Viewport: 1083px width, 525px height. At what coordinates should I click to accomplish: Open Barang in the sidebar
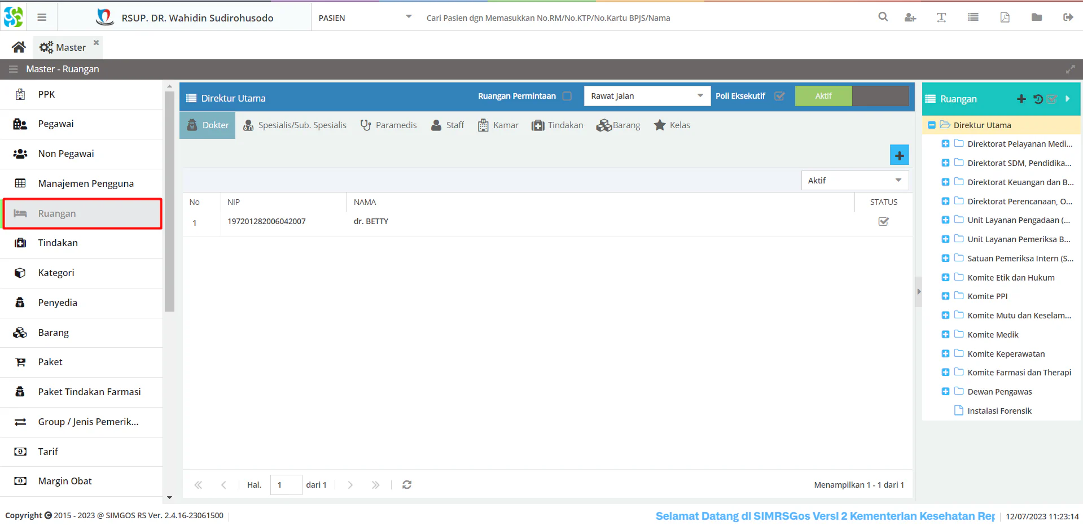pos(81,333)
